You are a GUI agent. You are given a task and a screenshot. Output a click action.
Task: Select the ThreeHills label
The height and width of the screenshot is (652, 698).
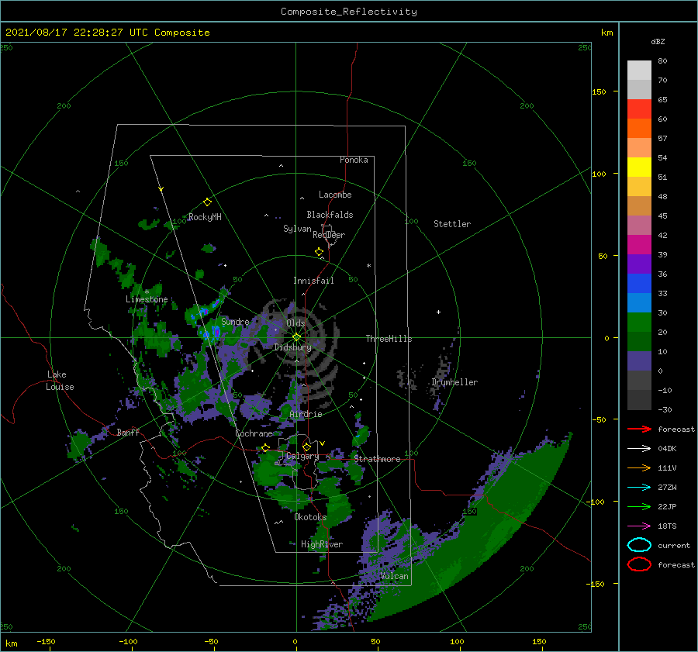pyautogui.click(x=389, y=339)
